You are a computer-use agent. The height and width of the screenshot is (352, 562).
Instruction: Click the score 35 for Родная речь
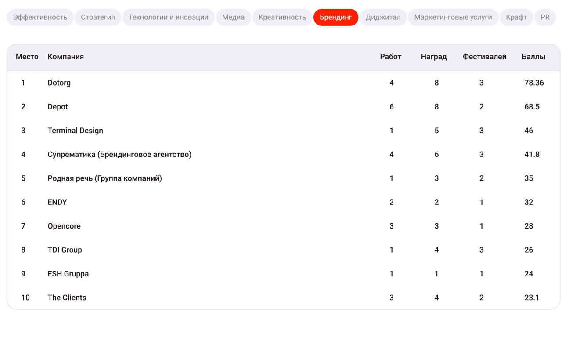[529, 178]
